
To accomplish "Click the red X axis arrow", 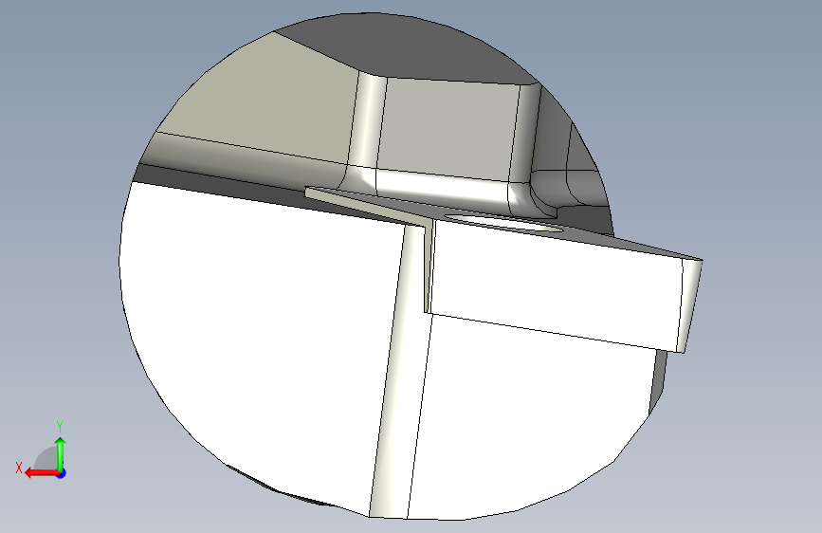I will 42,473.
